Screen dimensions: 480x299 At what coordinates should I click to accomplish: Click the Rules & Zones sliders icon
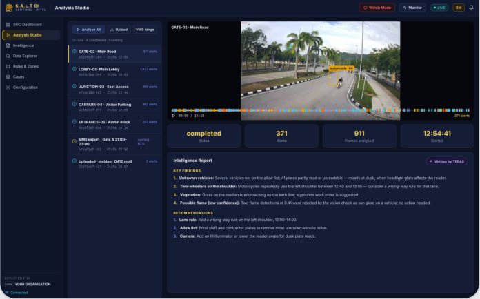coord(8,66)
